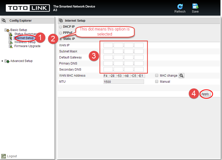This screenshot has height=160, width=222.
Task: Click the WAN MAC field containing F4
Action: coord(107,76)
